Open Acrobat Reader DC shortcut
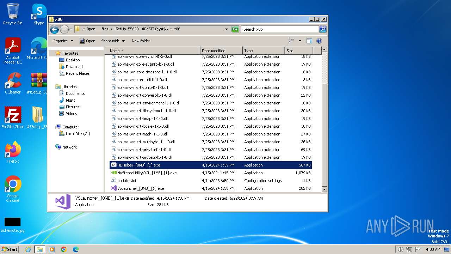This screenshot has height=254, width=451. [13, 51]
